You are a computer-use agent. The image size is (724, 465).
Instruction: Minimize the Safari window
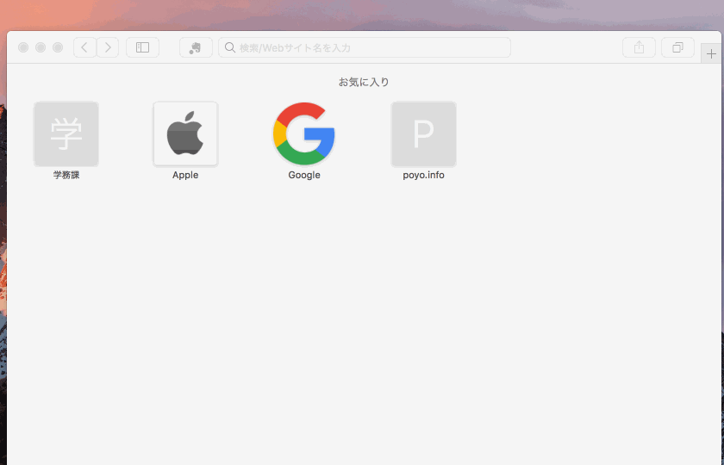41,47
